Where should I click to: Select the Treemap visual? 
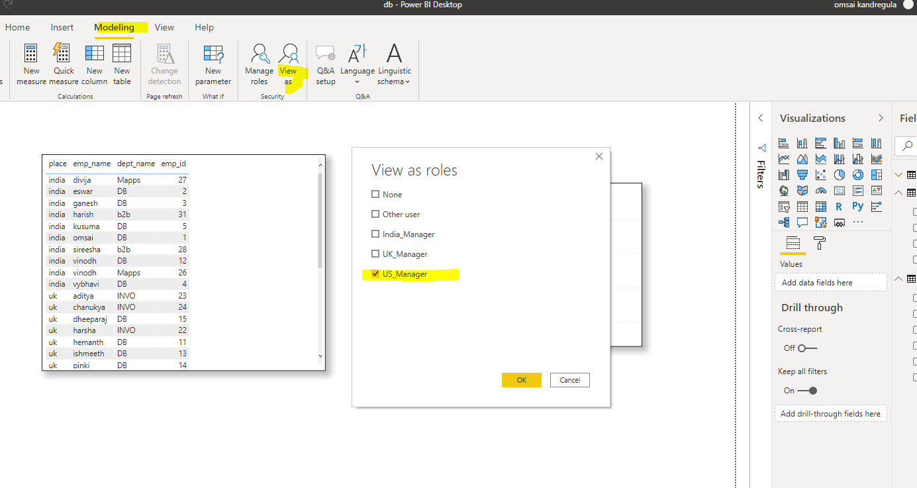tap(877, 175)
